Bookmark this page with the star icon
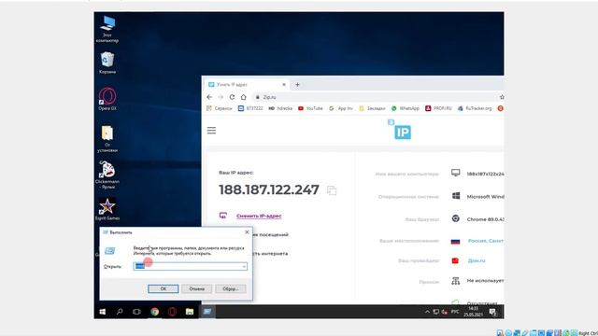Viewport: 598px width, 336px height. pyautogui.click(x=502, y=97)
